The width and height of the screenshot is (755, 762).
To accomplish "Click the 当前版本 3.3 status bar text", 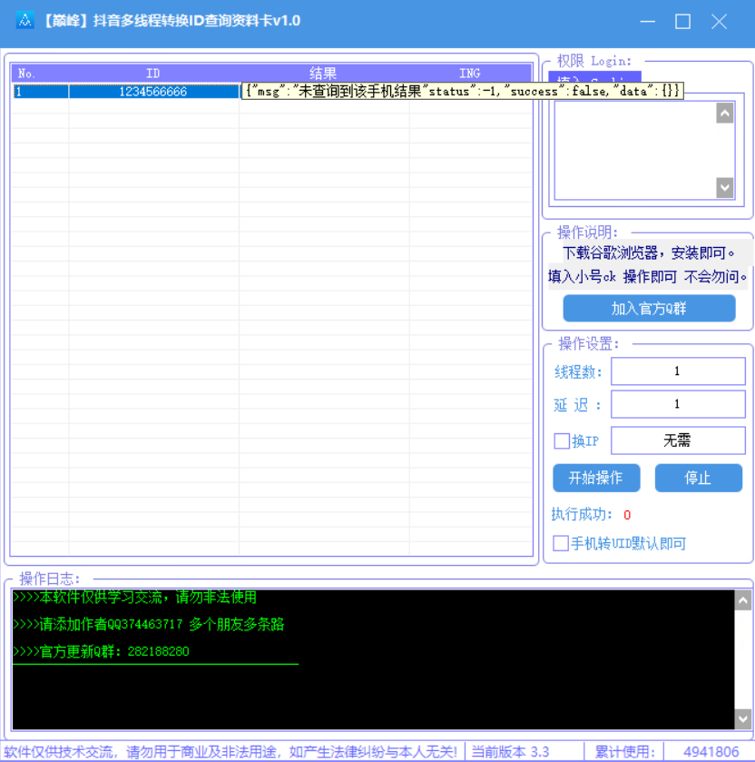I will (509, 751).
